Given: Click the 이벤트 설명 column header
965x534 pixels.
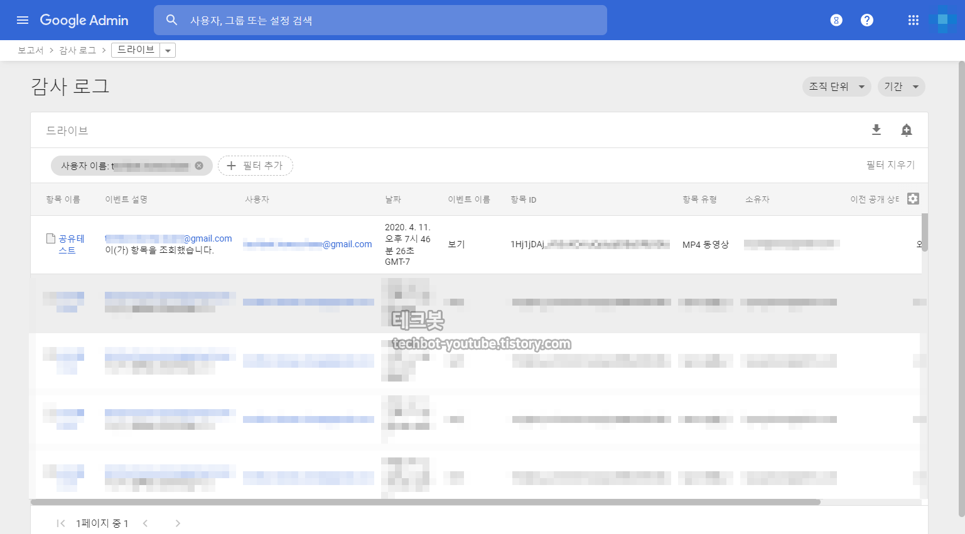Looking at the screenshot, I should (x=126, y=200).
